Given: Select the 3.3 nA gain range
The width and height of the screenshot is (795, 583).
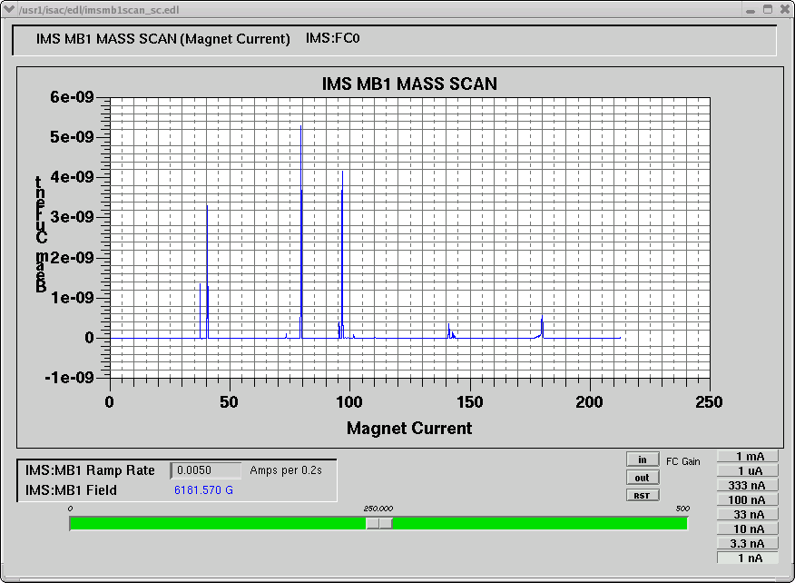Looking at the screenshot, I should tap(750, 543).
